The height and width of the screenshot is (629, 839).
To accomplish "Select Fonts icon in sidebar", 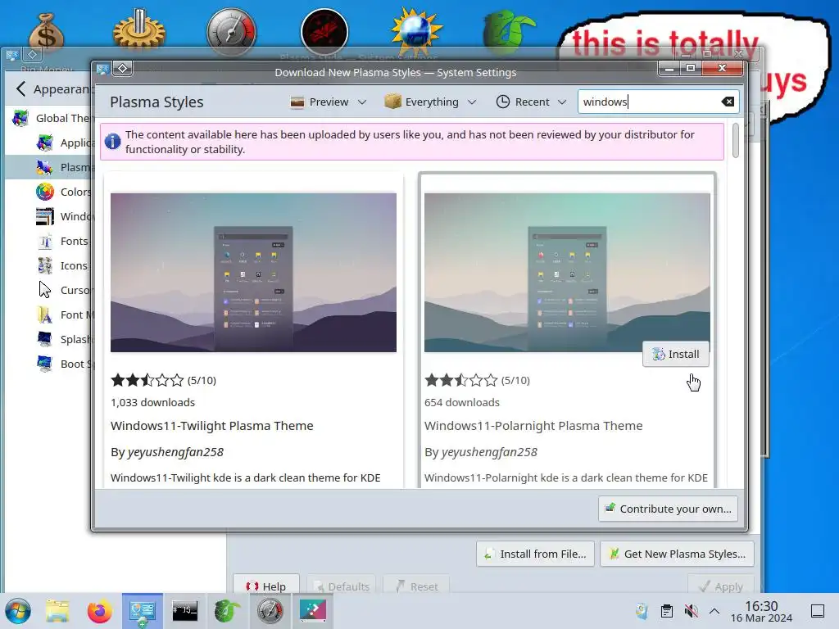I will 45,242.
